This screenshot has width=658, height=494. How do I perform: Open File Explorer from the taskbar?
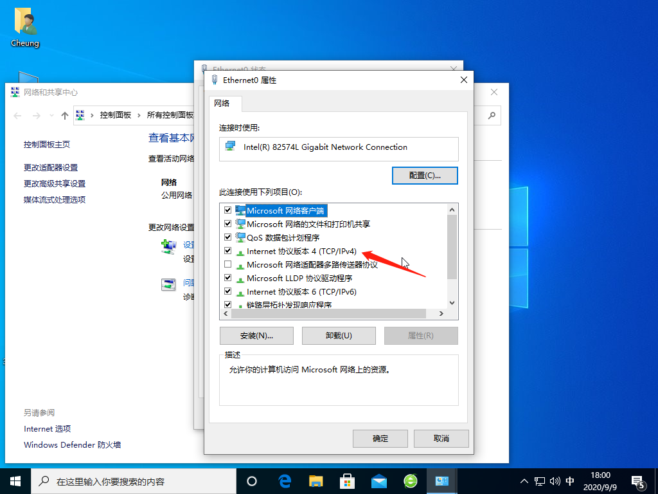316,480
